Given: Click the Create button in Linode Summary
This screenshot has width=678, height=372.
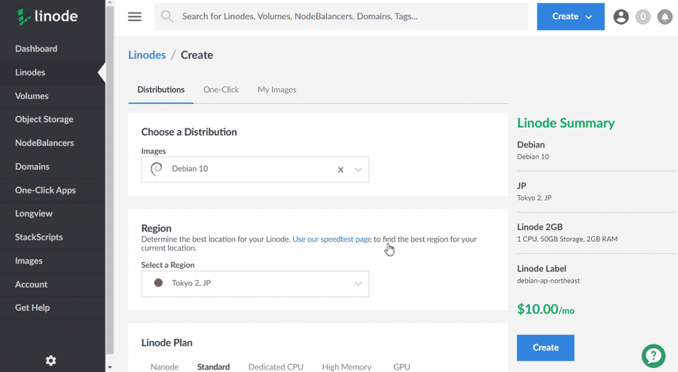Looking at the screenshot, I should [x=545, y=348].
